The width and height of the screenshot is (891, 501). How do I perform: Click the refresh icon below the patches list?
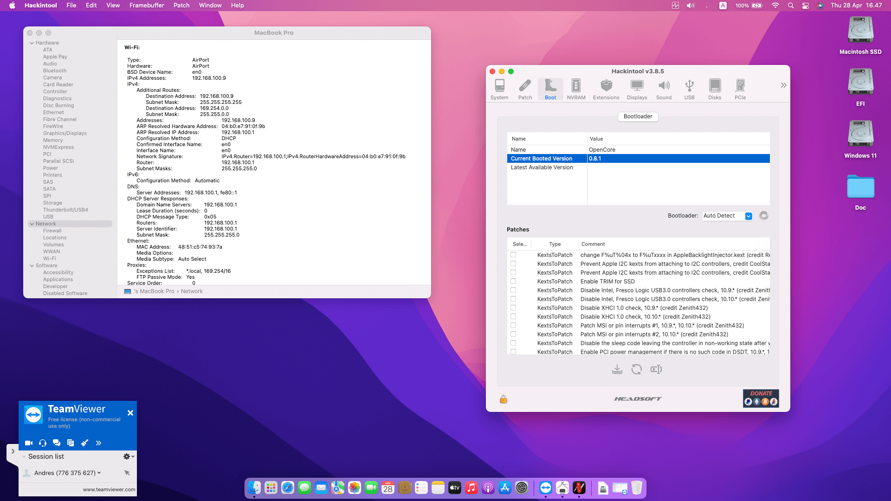636,369
